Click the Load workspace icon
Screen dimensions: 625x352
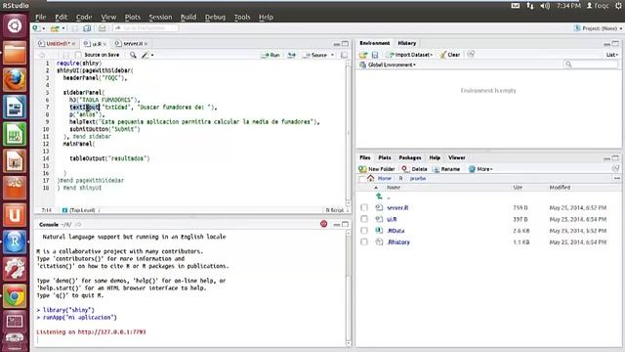tap(362, 55)
